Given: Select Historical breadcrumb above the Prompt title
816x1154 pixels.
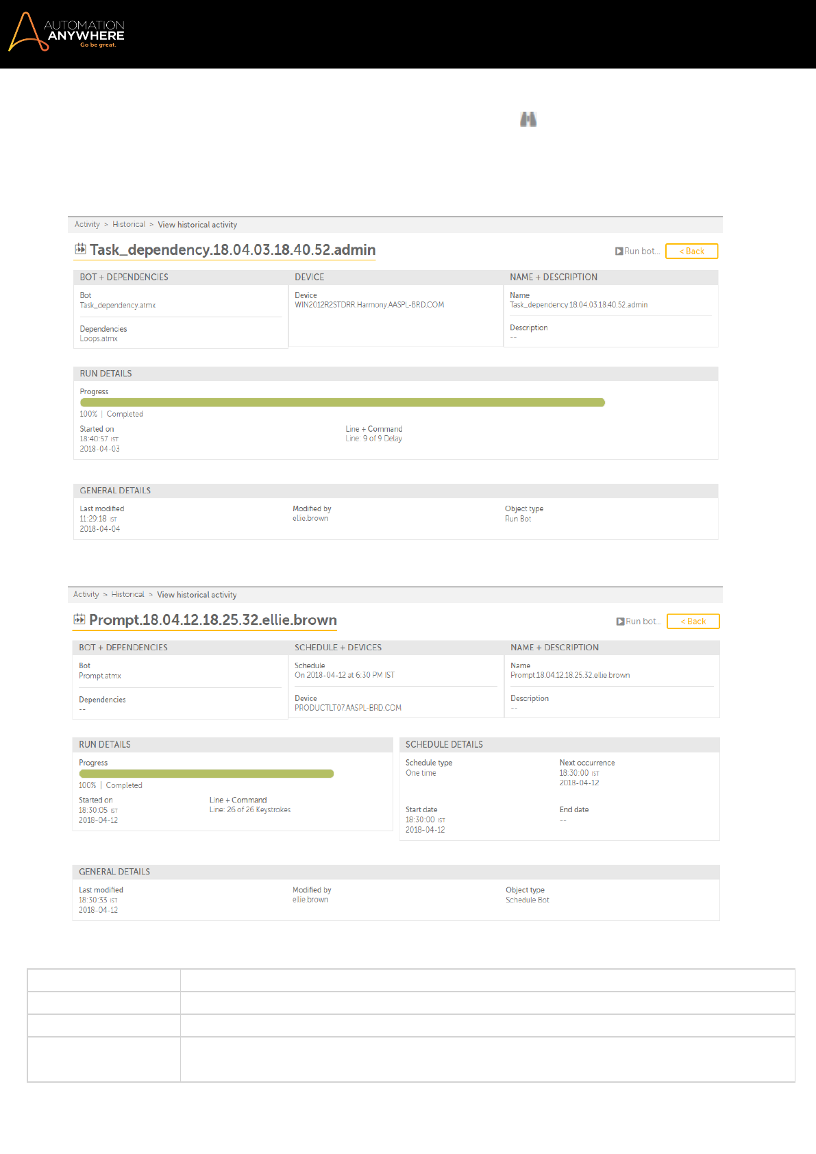Looking at the screenshot, I should (128, 595).
